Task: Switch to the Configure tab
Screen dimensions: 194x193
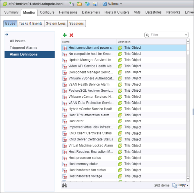Action: pyautogui.click(x=47, y=12)
